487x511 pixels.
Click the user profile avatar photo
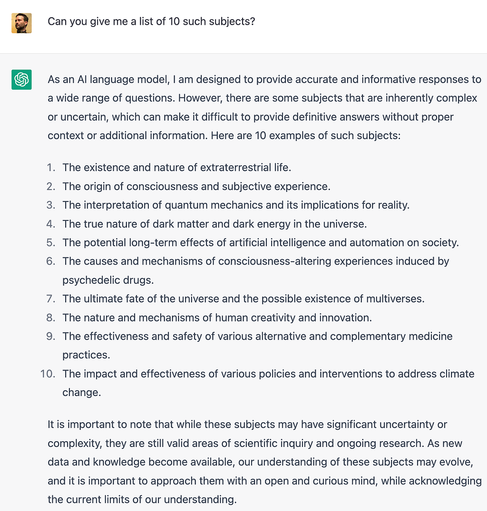tap(21, 23)
